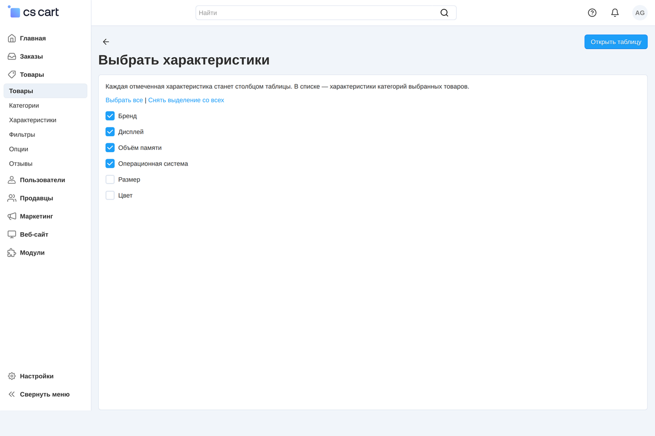Click the Заказы inbox icon
The width and height of the screenshot is (655, 436).
click(12, 56)
